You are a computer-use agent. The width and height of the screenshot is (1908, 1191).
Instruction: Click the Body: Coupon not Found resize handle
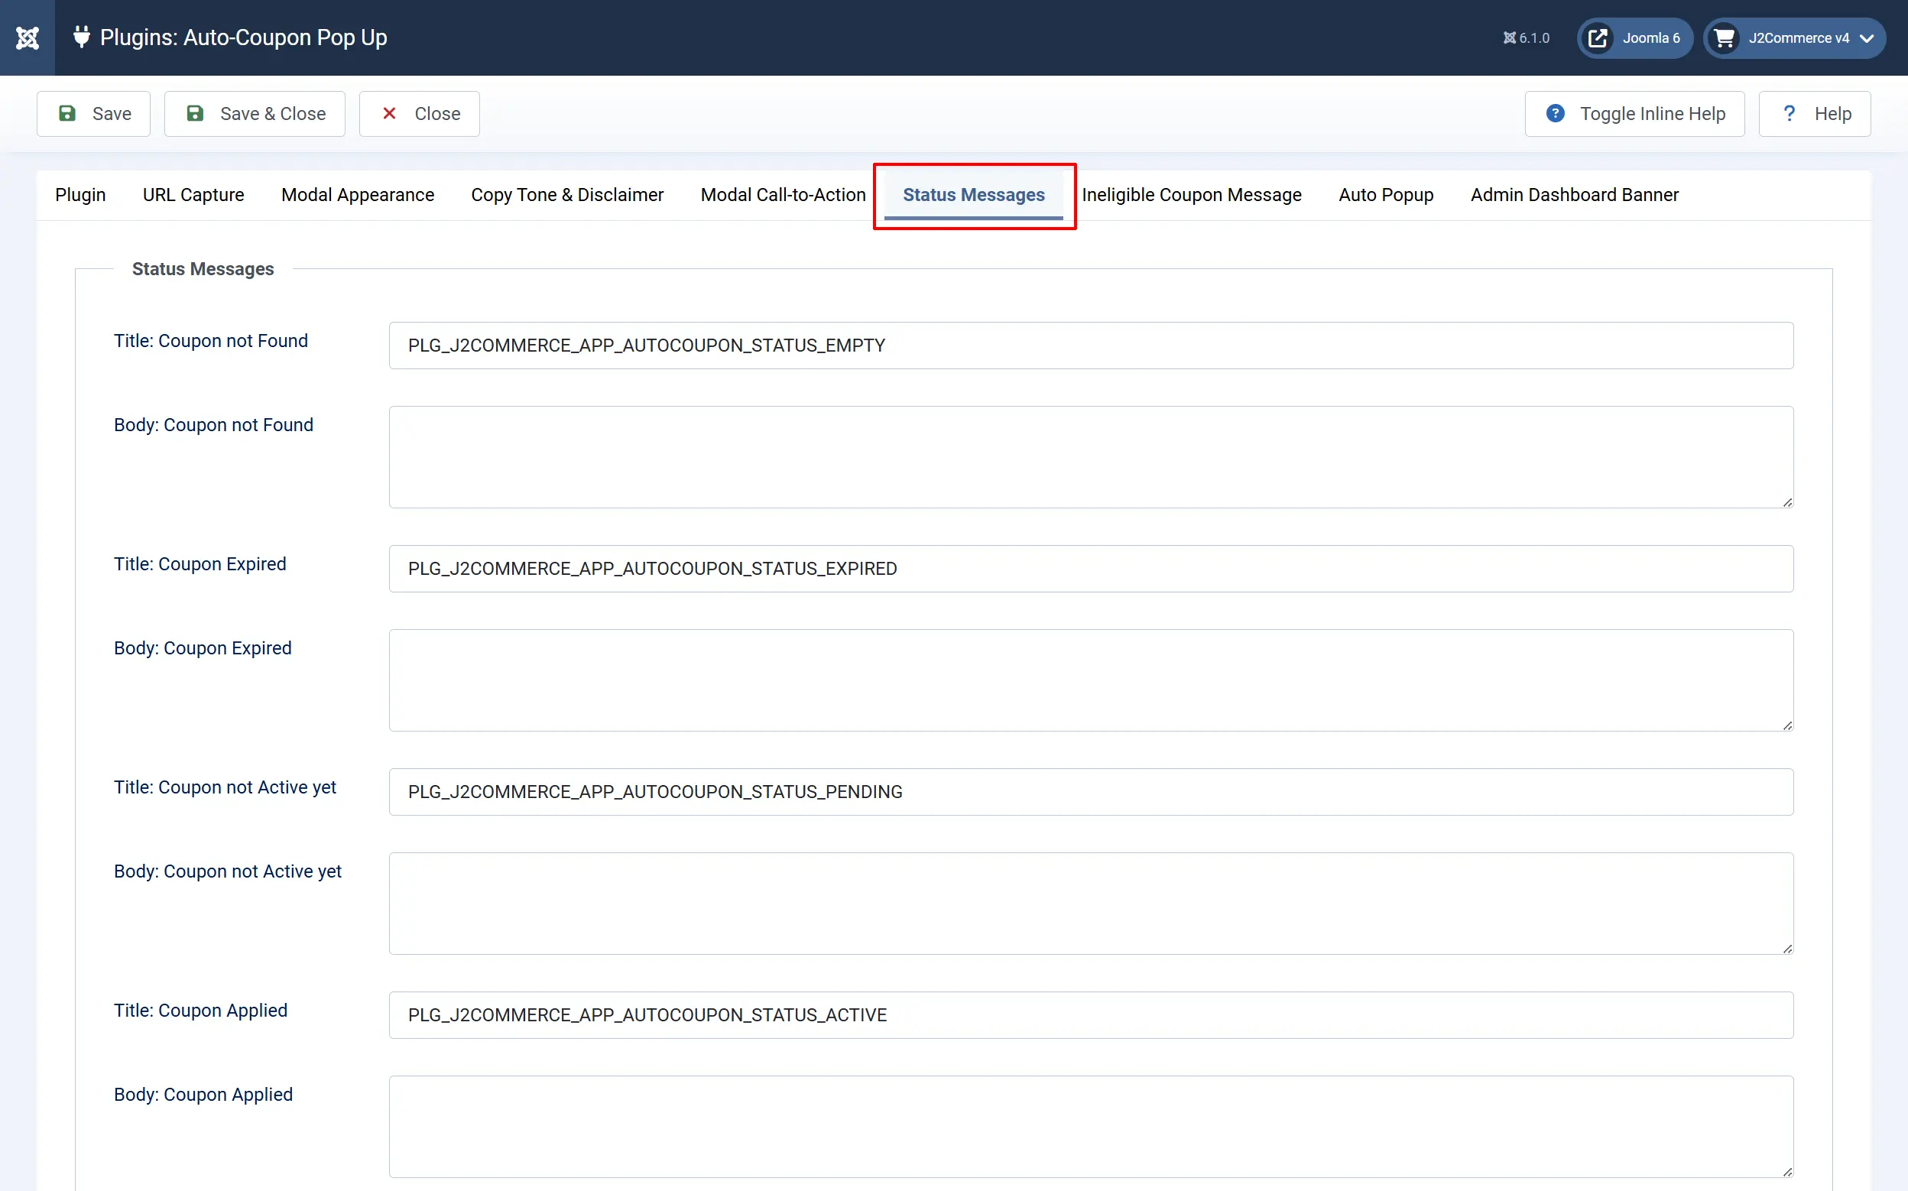(1787, 502)
